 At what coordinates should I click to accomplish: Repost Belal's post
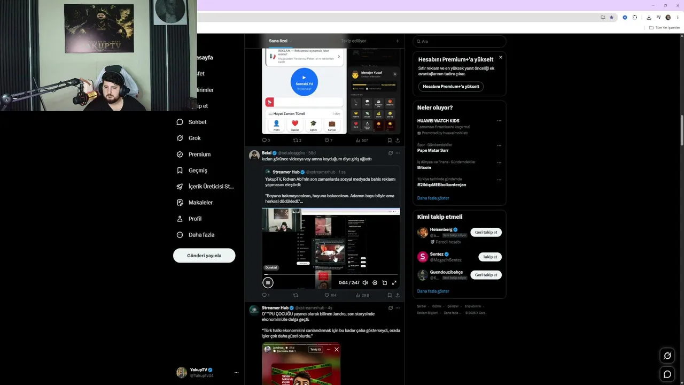click(296, 295)
